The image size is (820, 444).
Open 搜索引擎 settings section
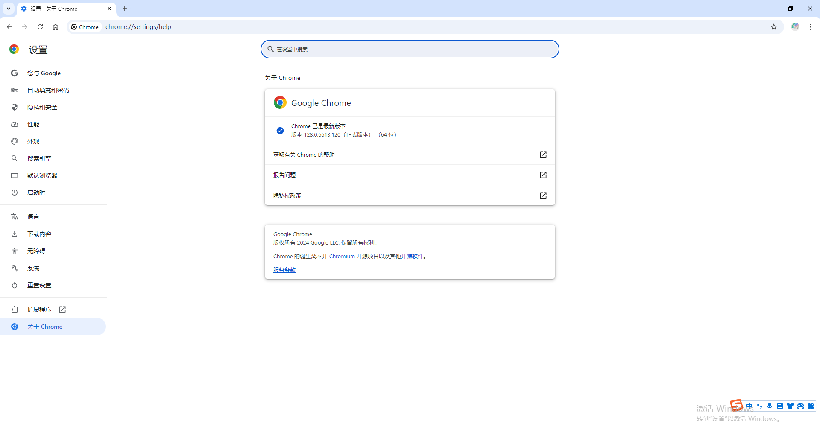click(x=53, y=158)
